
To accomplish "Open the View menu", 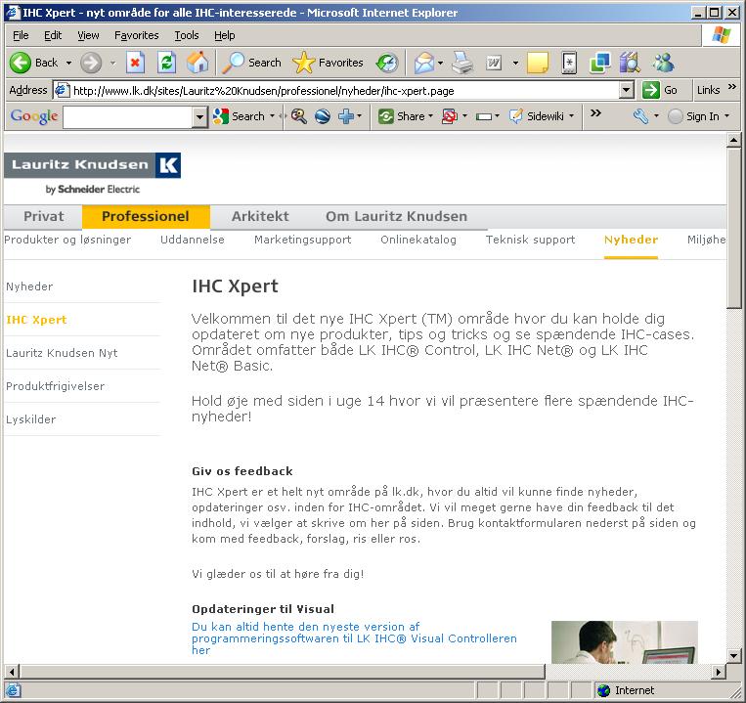I will [x=89, y=35].
